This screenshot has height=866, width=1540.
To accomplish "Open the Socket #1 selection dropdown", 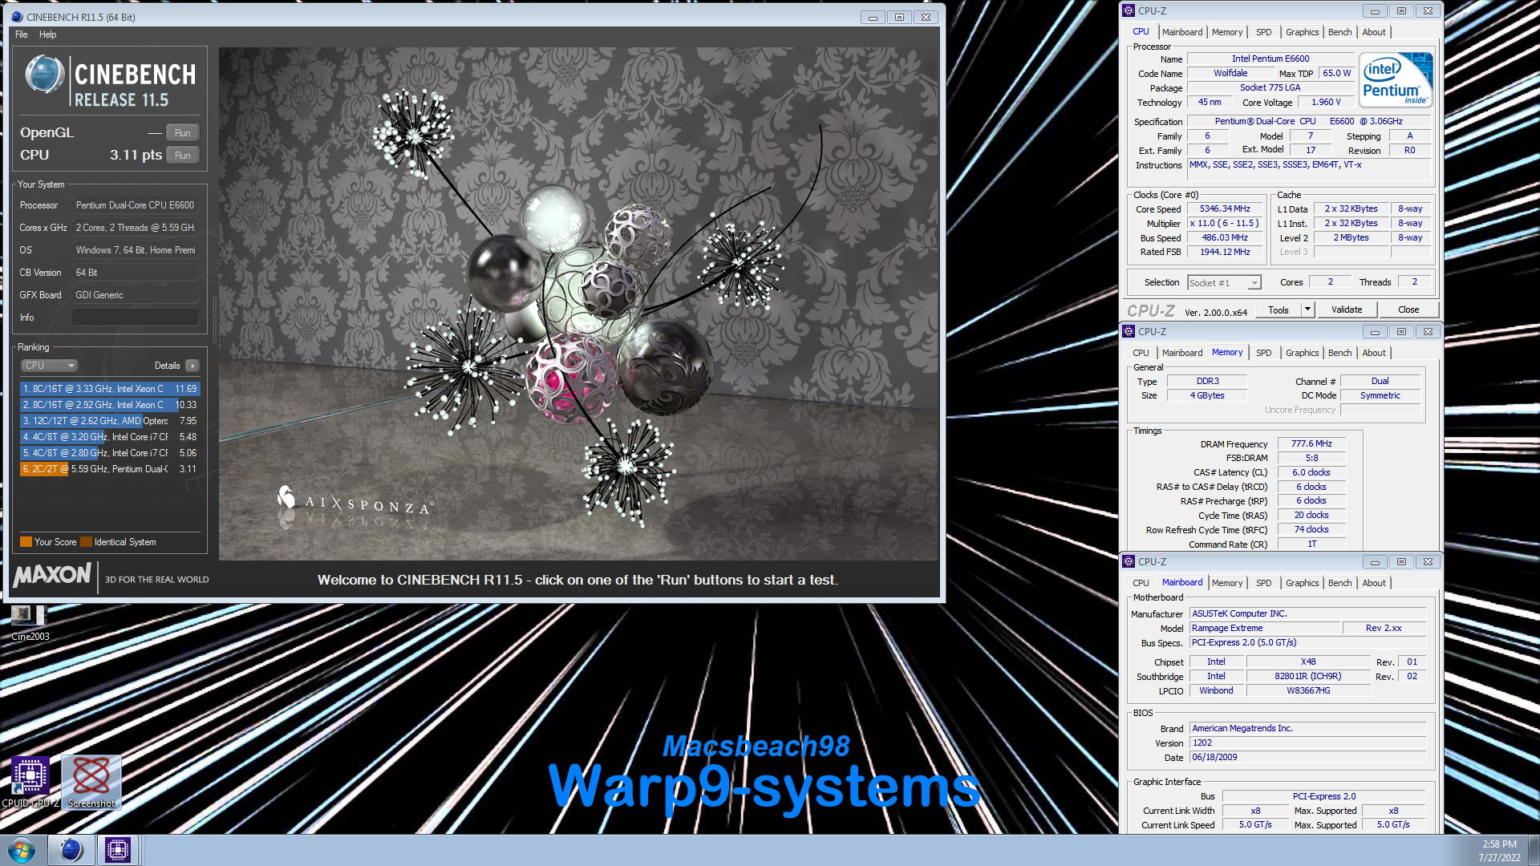I will tap(1224, 282).
